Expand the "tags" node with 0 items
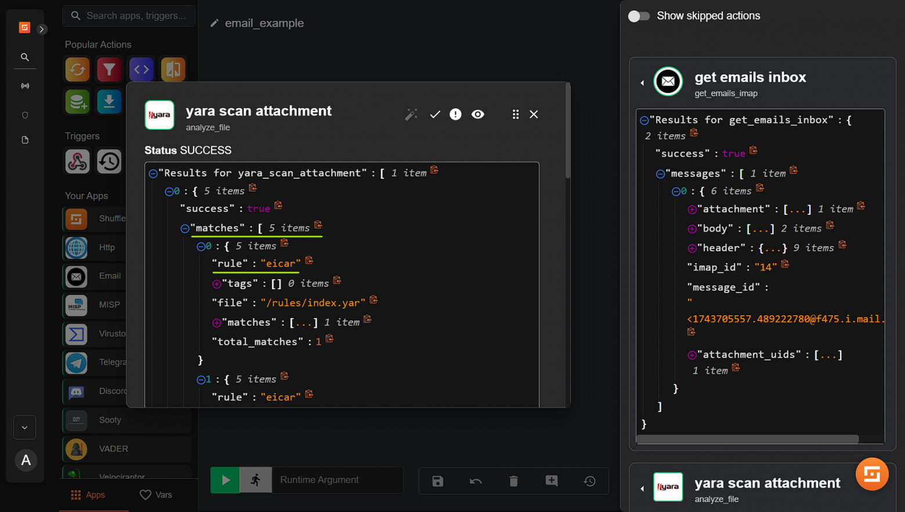Screen dimensions: 905x512 coord(216,284)
